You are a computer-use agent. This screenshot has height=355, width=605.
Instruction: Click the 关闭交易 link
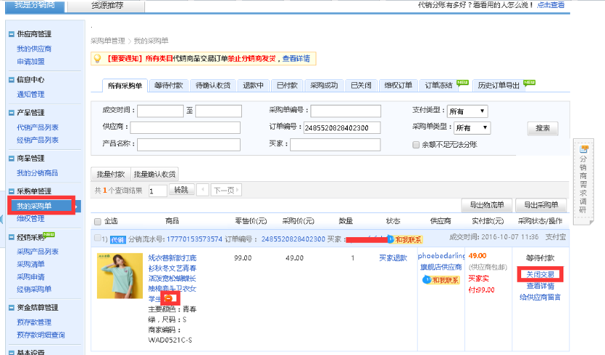click(x=540, y=274)
